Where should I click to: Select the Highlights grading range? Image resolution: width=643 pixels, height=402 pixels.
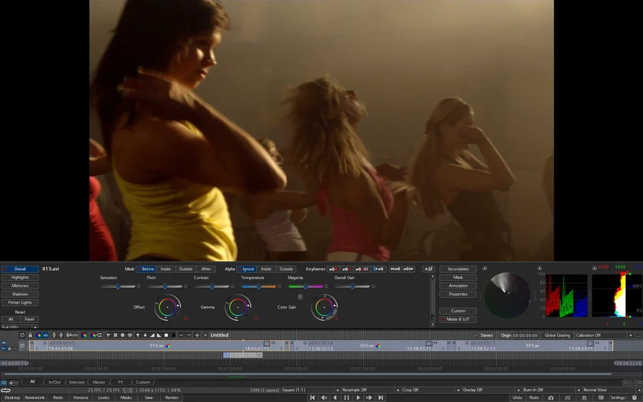[20, 278]
